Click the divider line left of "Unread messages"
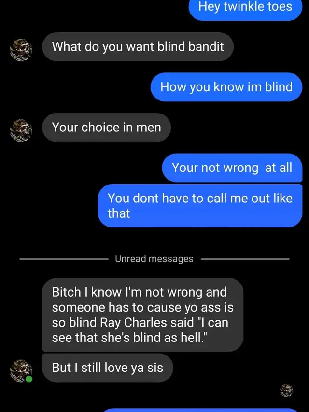Screen dimensions: 309x412 pyautogui.click(x=64, y=259)
